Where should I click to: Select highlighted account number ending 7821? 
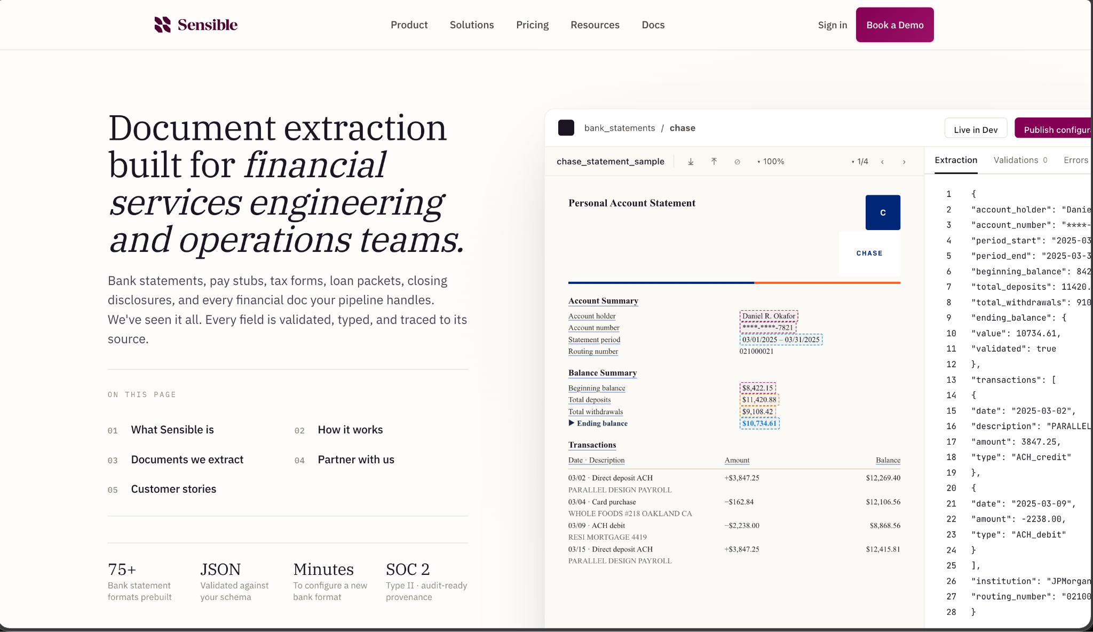click(768, 328)
